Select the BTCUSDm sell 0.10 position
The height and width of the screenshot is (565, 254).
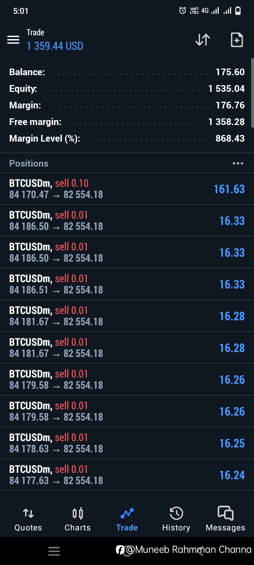point(127,189)
